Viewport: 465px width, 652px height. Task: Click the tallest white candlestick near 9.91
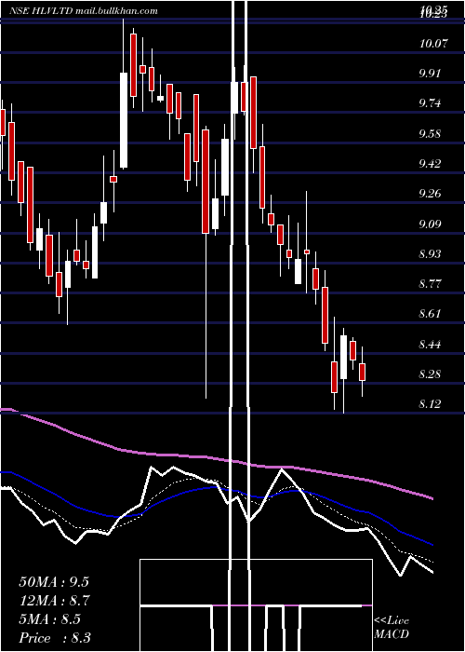[124, 120]
